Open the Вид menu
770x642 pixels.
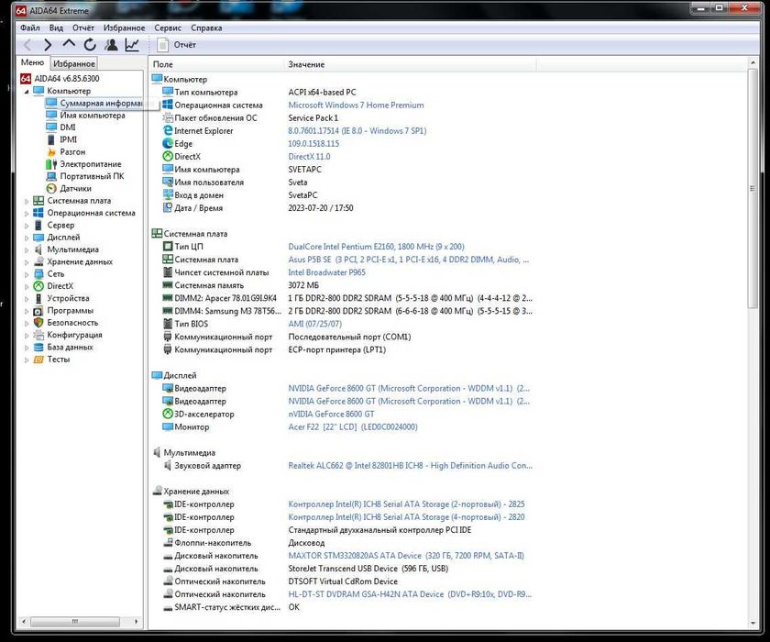(56, 28)
